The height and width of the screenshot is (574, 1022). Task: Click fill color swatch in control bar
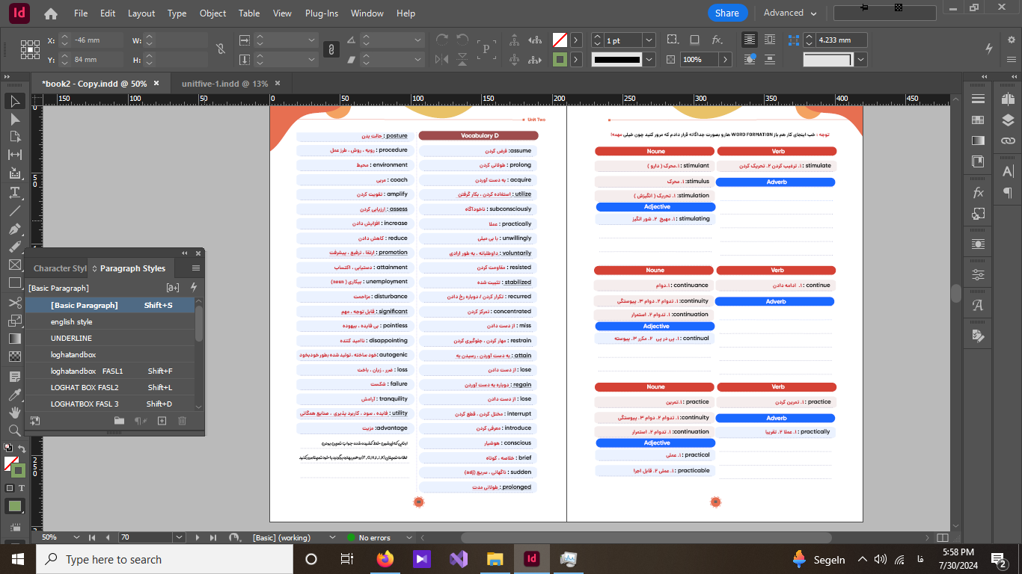[x=560, y=40]
